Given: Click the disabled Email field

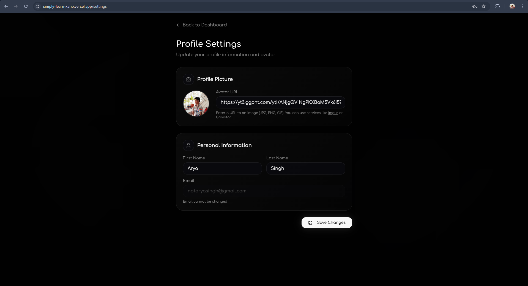Looking at the screenshot, I should (x=264, y=191).
